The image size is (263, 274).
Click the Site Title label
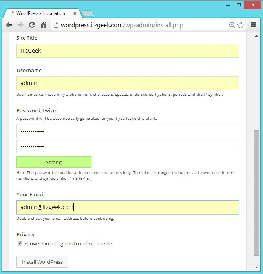click(x=27, y=38)
